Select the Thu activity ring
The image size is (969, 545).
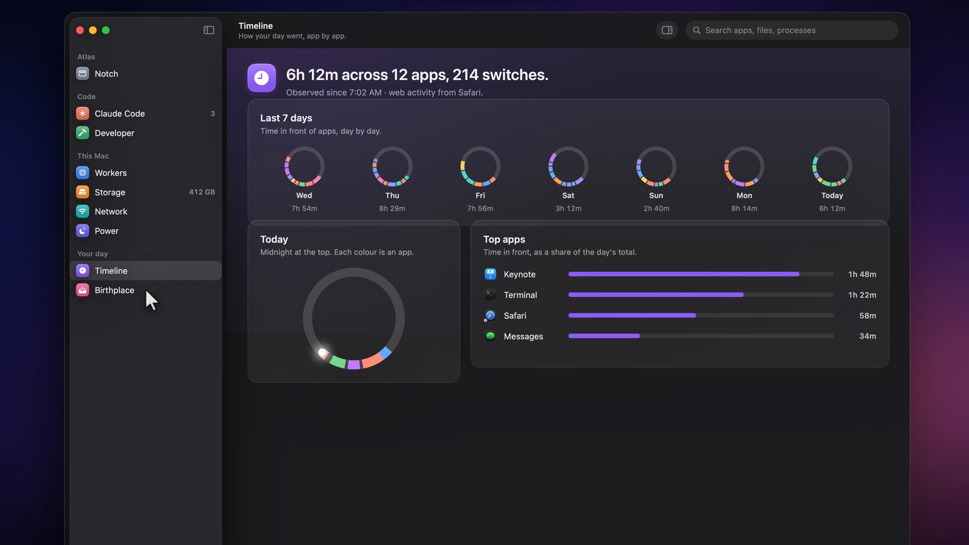(392, 167)
